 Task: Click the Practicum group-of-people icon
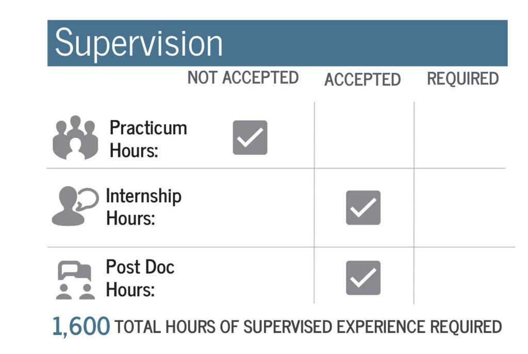[x=75, y=137]
